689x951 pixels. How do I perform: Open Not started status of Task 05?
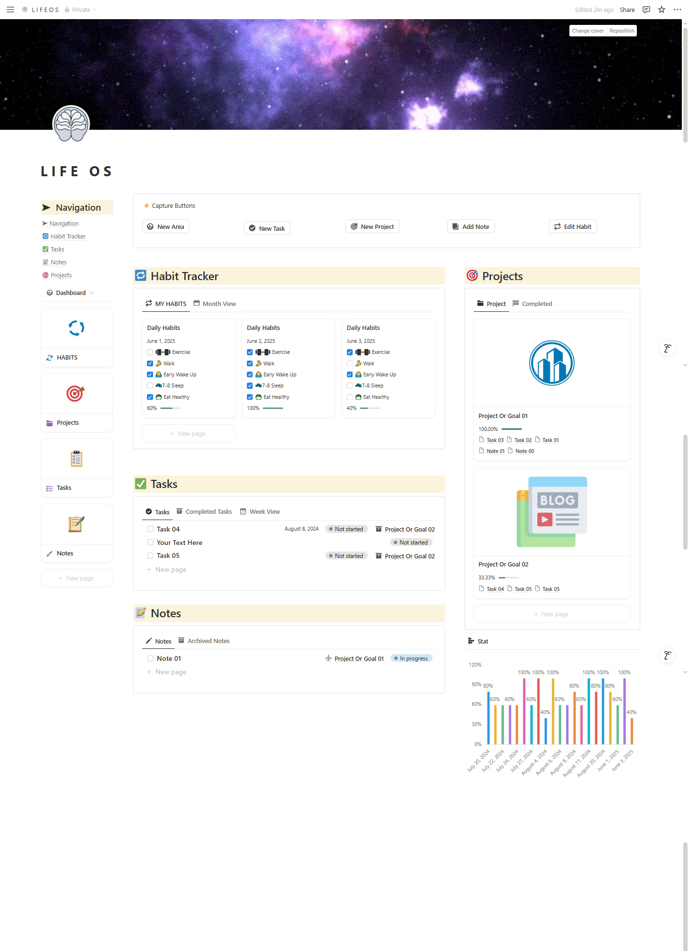[346, 556]
